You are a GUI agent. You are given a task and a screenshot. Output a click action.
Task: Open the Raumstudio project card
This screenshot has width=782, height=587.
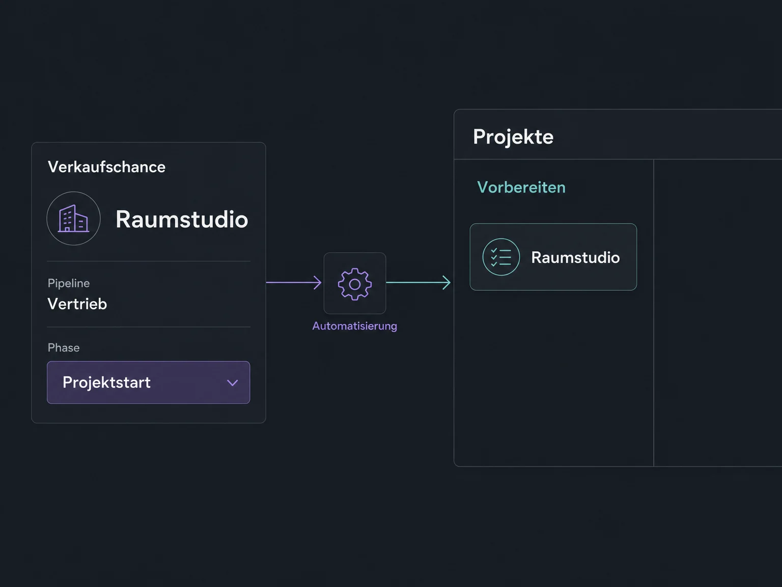pos(553,257)
